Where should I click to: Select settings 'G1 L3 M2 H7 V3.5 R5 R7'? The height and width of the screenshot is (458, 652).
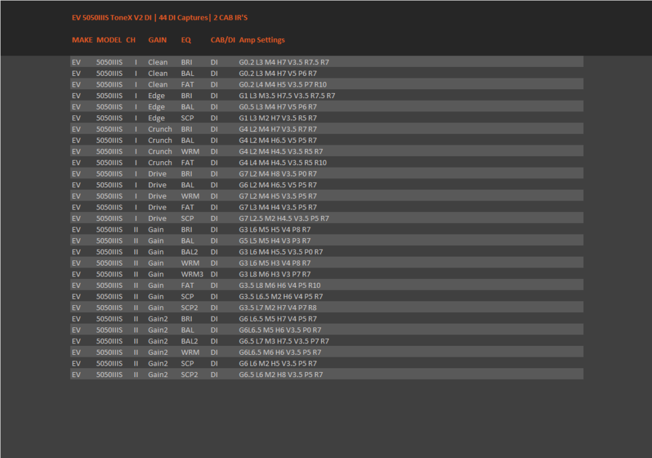click(278, 118)
